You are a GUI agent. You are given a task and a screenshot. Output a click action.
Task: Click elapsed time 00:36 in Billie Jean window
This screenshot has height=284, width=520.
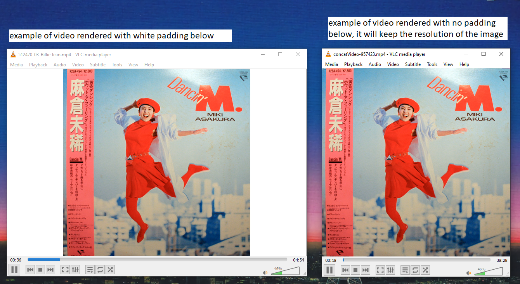[x=16, y=260]
